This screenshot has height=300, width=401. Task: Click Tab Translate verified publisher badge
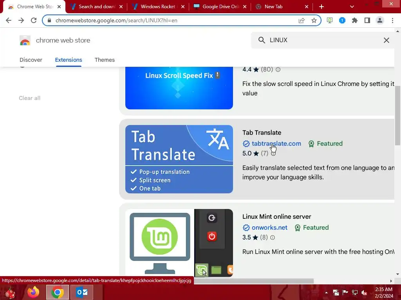click(246, 144)
